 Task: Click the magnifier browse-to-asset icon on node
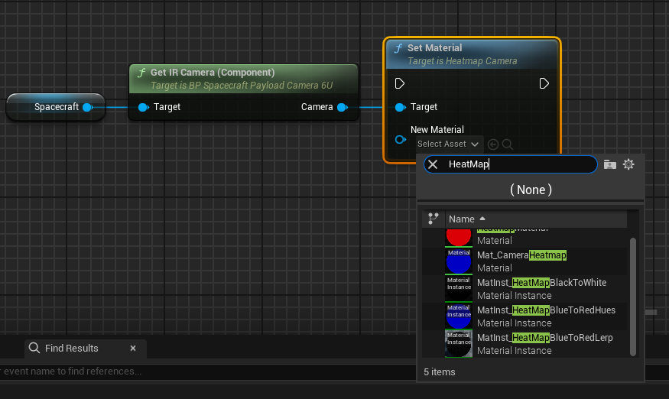(x=507, y=144)
